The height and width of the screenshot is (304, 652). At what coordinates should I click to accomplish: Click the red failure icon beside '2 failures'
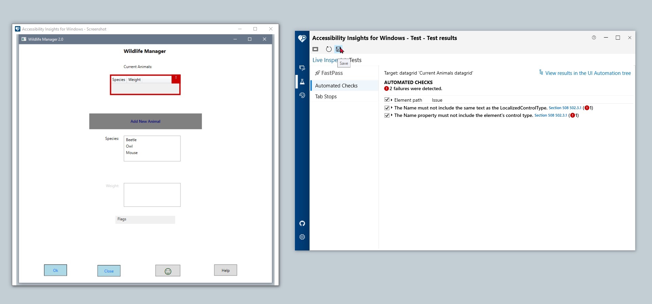(386, 88)
